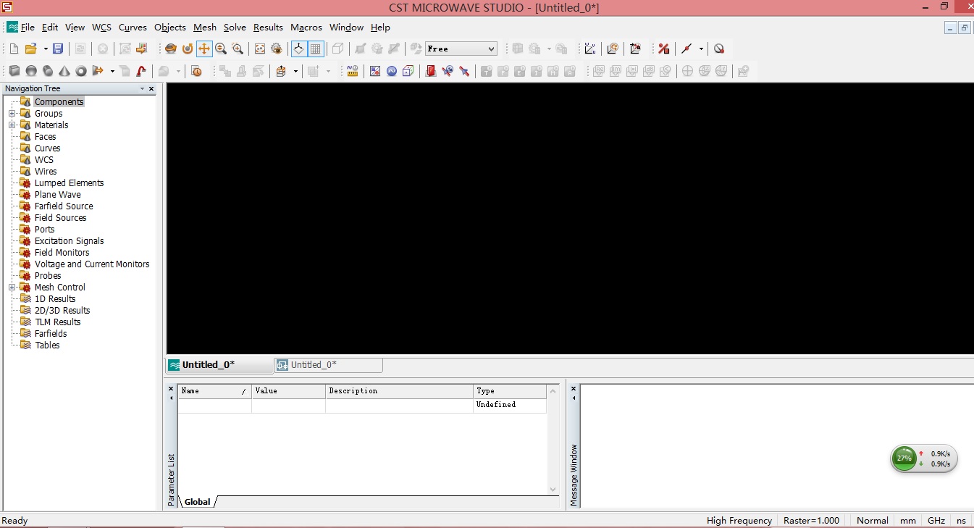The width and height of the screenshot is (974, 528).
Task: Select Components in navigation tree
Action: (59, 101)
